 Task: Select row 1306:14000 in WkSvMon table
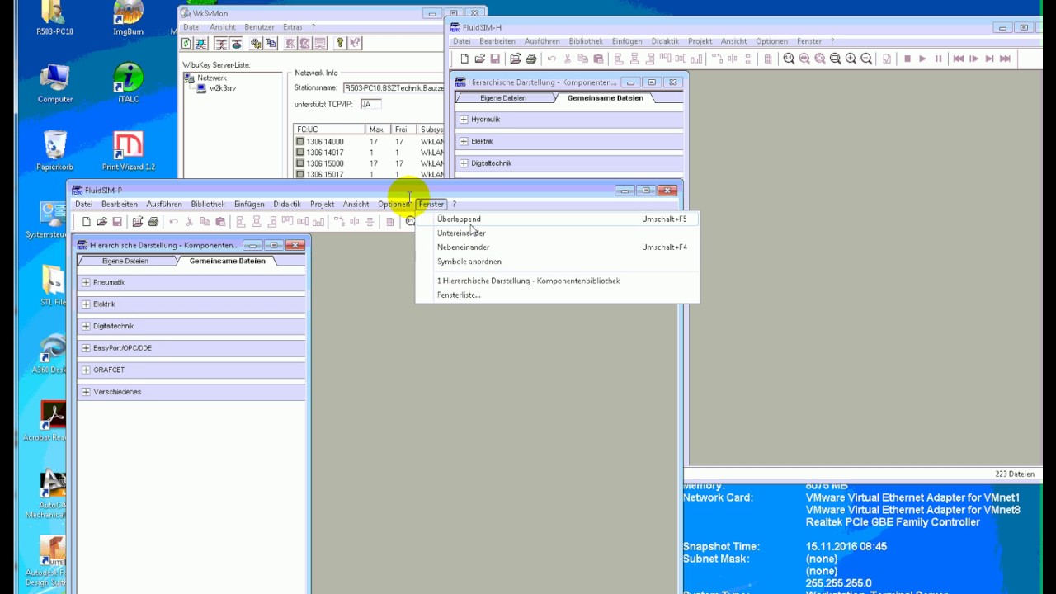click(369, 142)
